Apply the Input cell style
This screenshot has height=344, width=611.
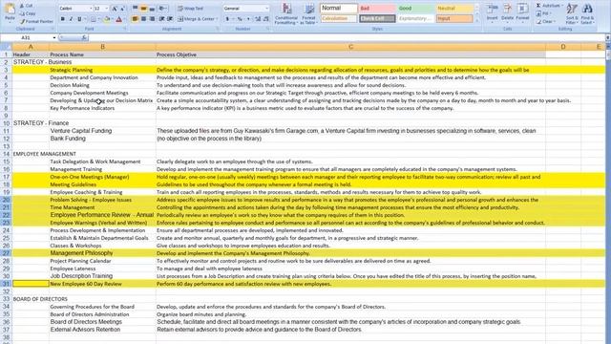[x=454, y=18]
